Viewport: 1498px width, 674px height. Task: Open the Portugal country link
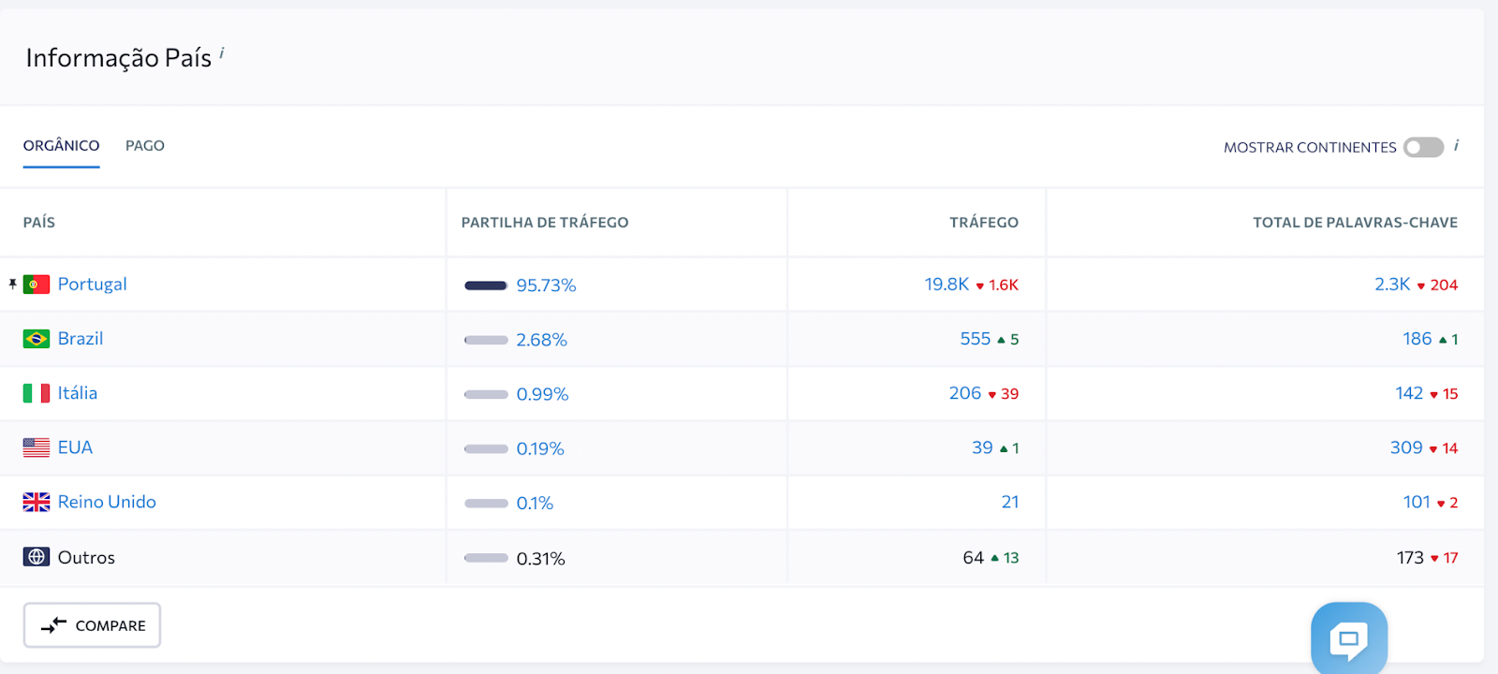point(92,284)
